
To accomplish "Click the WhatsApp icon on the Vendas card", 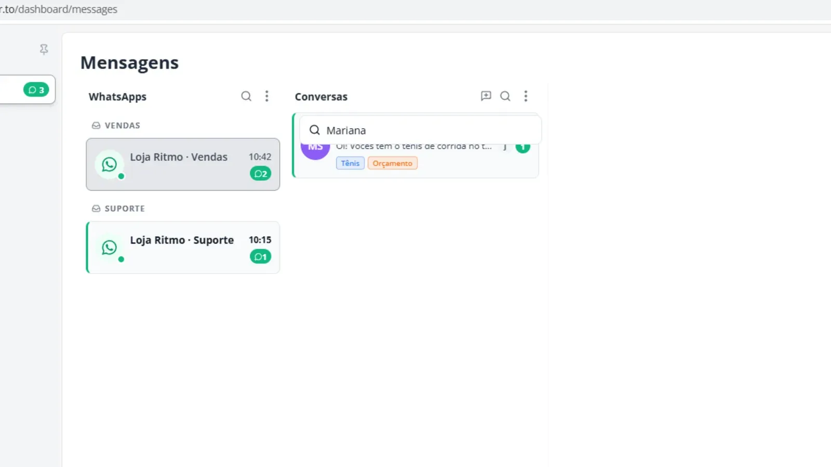I will coord(109,164).
